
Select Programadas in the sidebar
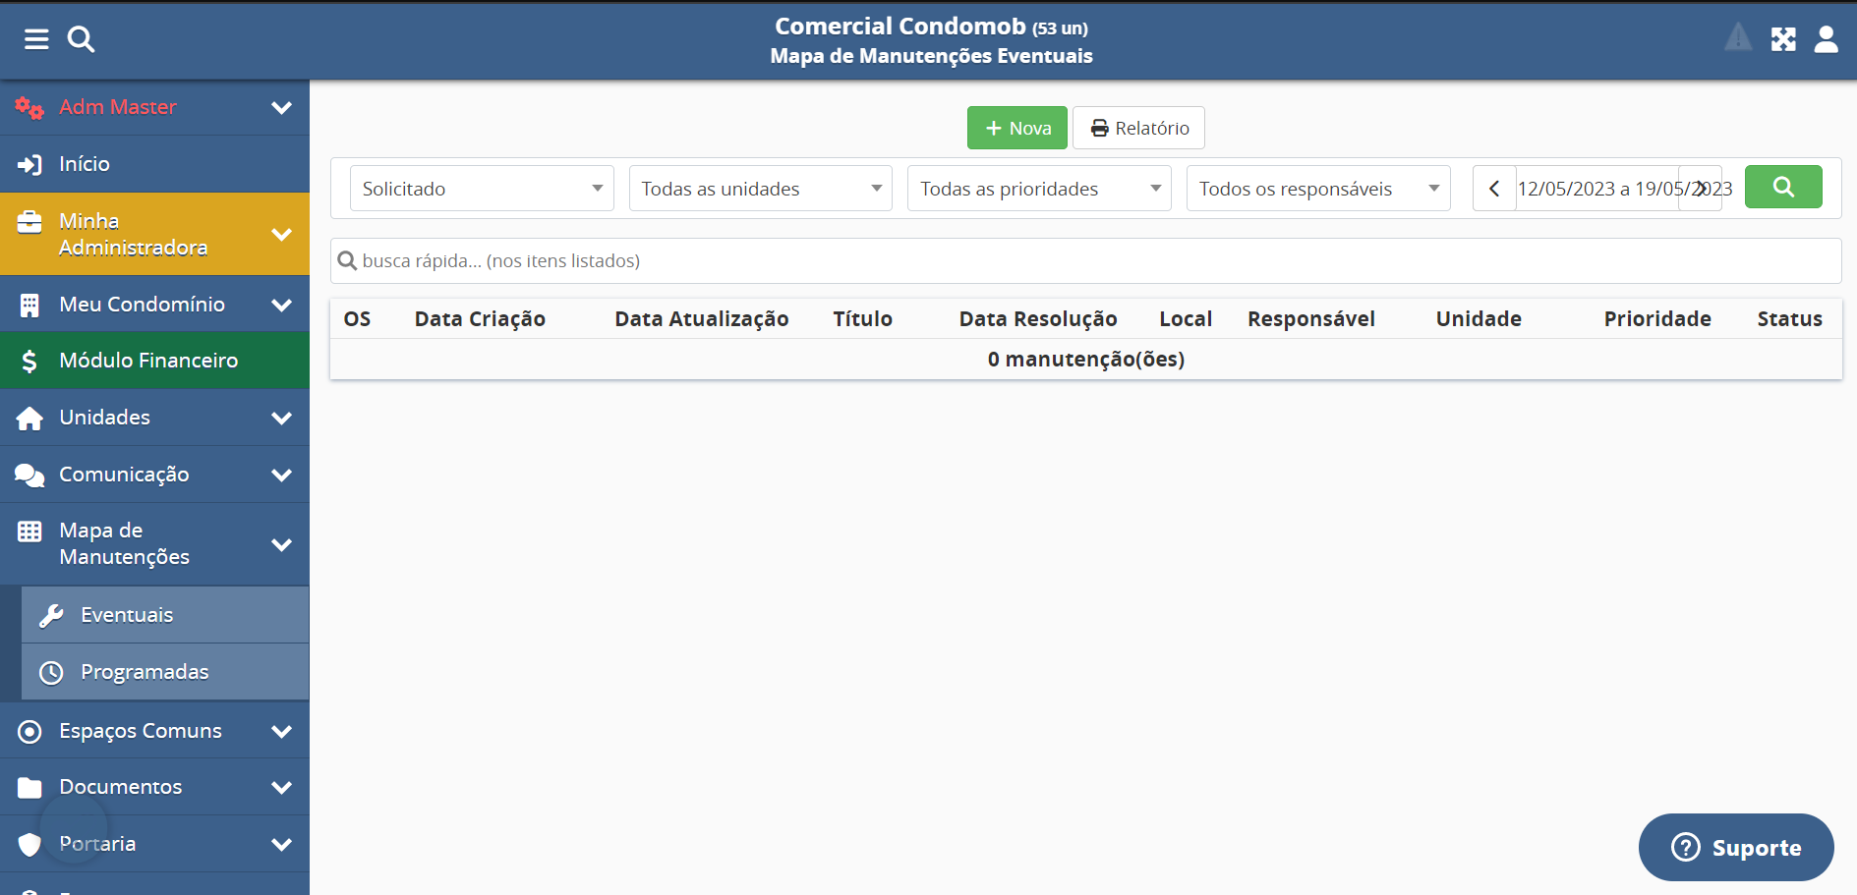164,672
